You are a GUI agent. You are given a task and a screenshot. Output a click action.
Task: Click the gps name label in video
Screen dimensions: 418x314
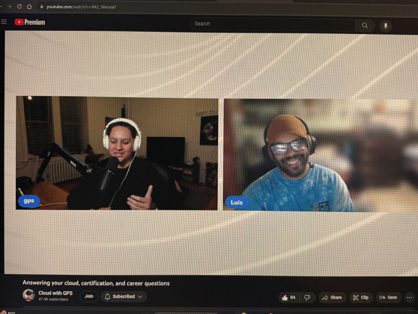coord(29,201)
